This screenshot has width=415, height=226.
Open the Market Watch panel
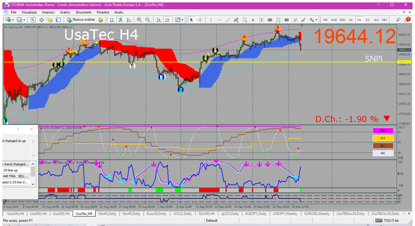pyautogui.click(x=33, y=20)
